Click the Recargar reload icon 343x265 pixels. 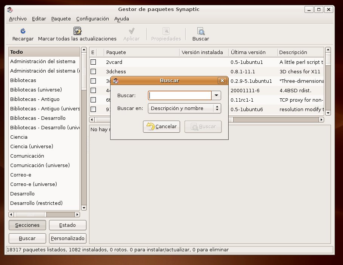click(23, 31)
